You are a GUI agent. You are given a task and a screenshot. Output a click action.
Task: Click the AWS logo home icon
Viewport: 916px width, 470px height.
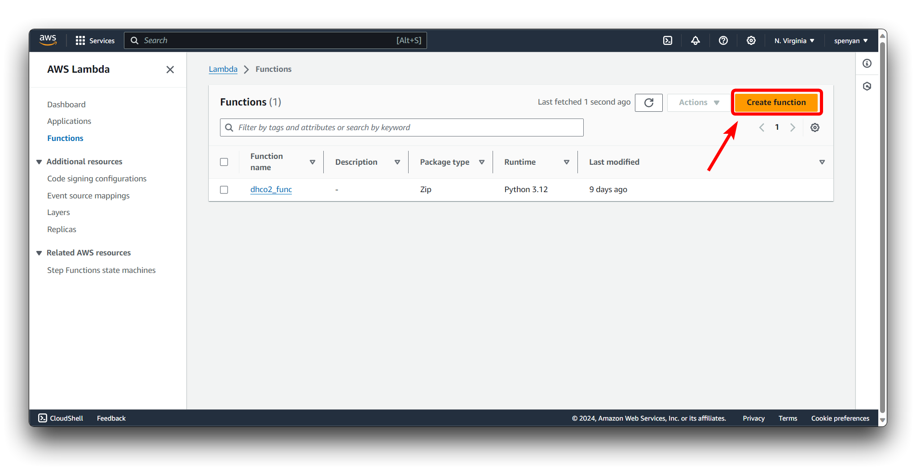(48, 40)
